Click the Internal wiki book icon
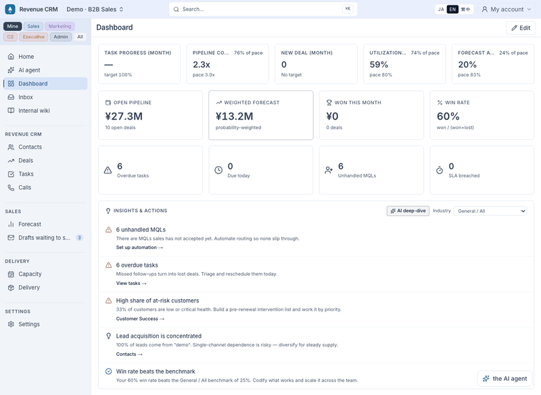The image size is (541, 395). point(11,111)
